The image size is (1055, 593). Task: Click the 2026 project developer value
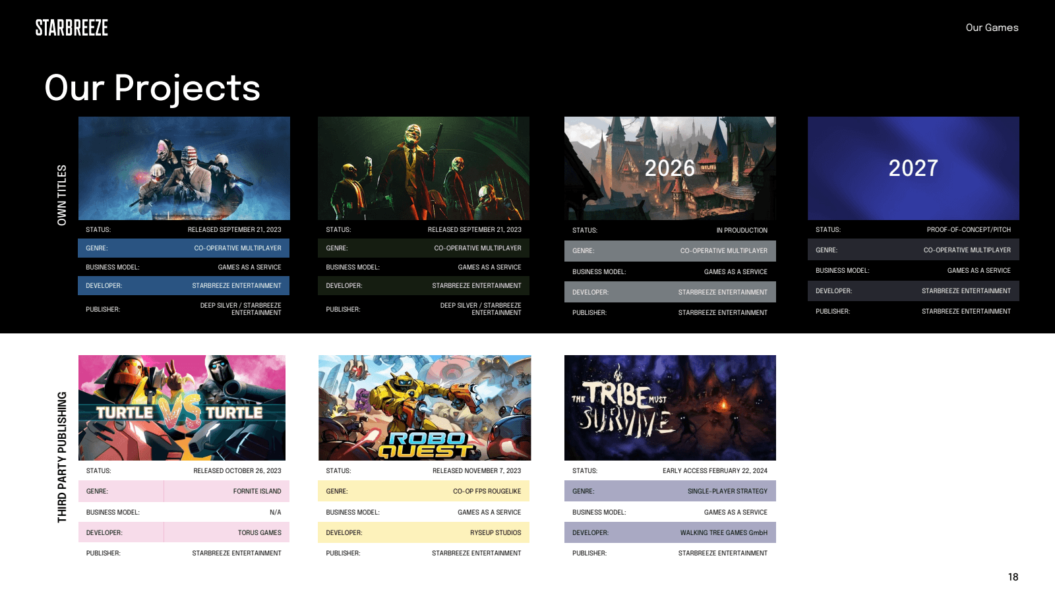[723, 293]
